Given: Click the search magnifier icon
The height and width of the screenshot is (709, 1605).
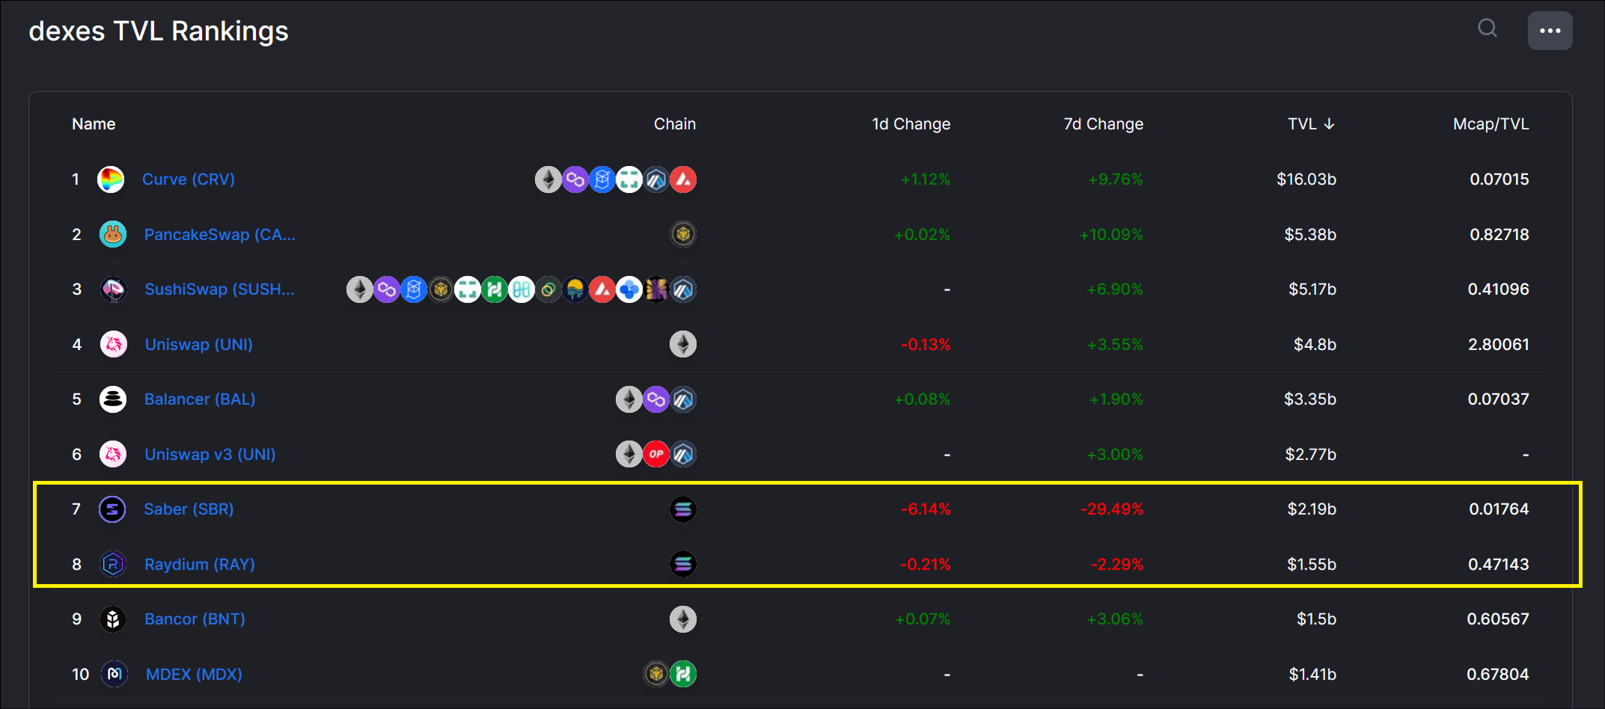Looking at the screenshot, I should (x=1488, y=28).
